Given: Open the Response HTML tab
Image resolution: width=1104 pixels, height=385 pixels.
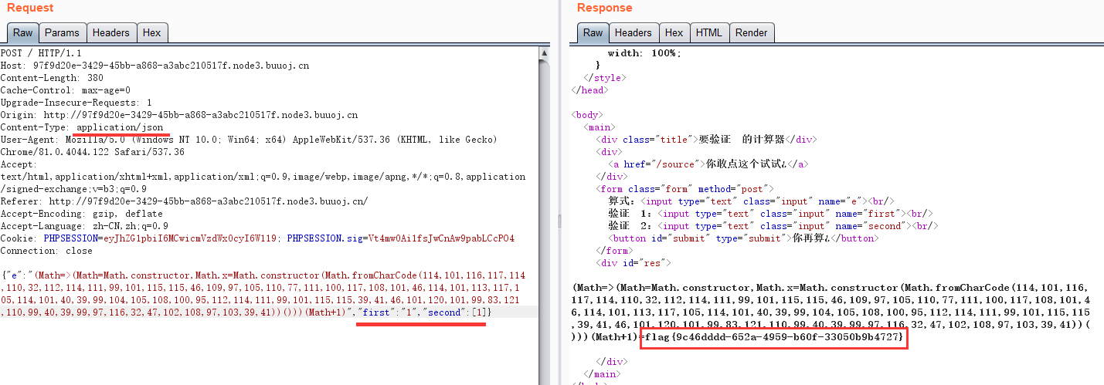Looking at the screenshot, I should point(708,32).
